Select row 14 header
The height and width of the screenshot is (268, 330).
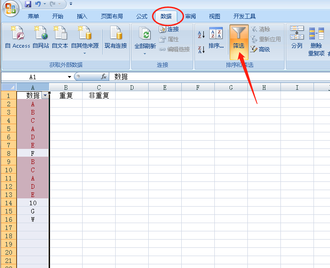[9, 203]
